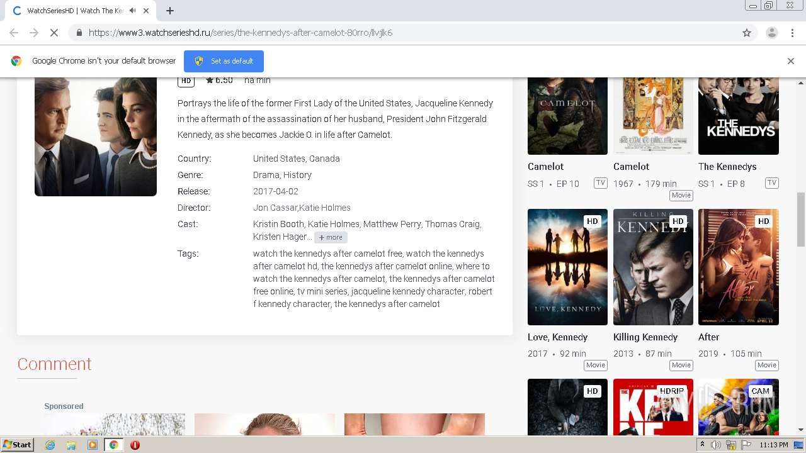This screenshot has width=806, height=453.
Task: Open File Explorer from taskbar
Action: 71,445
